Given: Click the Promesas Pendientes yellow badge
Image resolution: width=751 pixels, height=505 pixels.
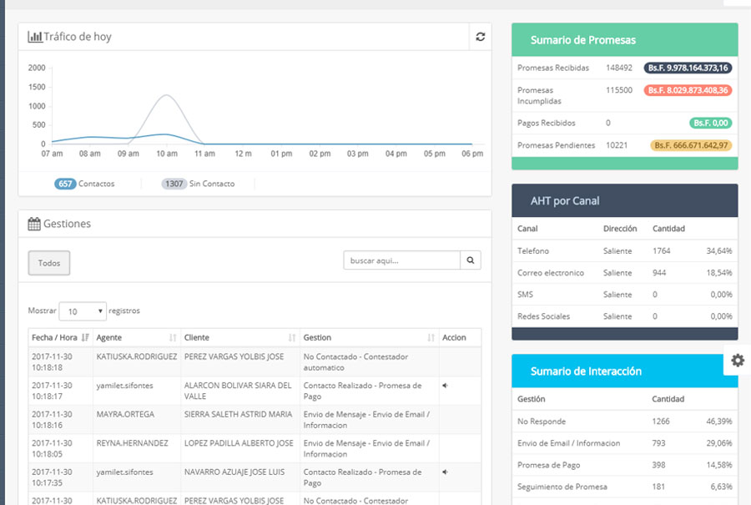Looking at the screenshot, I should coord(691,145).
